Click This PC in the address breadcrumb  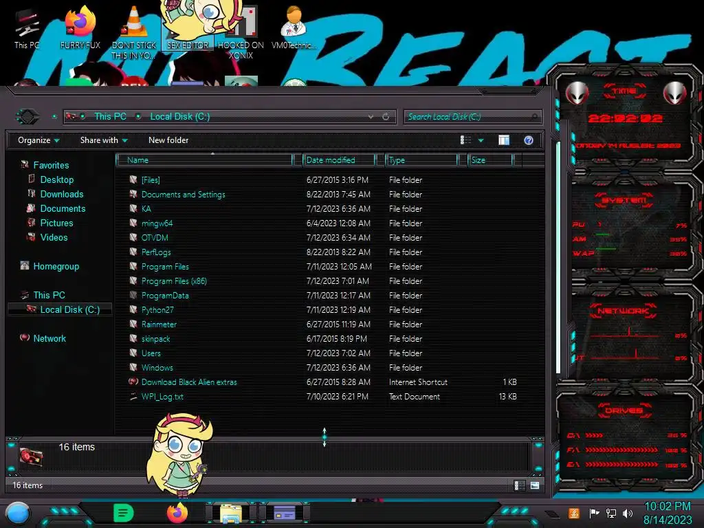click(111, 117)
